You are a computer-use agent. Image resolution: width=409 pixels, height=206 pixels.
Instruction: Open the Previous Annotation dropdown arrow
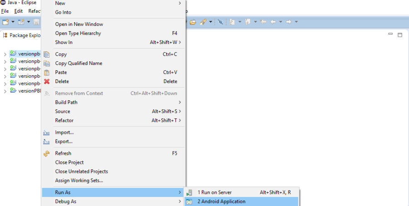pyautogui.click(x=255, y=22)
